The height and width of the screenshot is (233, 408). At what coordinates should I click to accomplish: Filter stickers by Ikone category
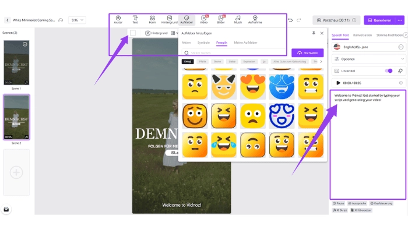point(217,62)
